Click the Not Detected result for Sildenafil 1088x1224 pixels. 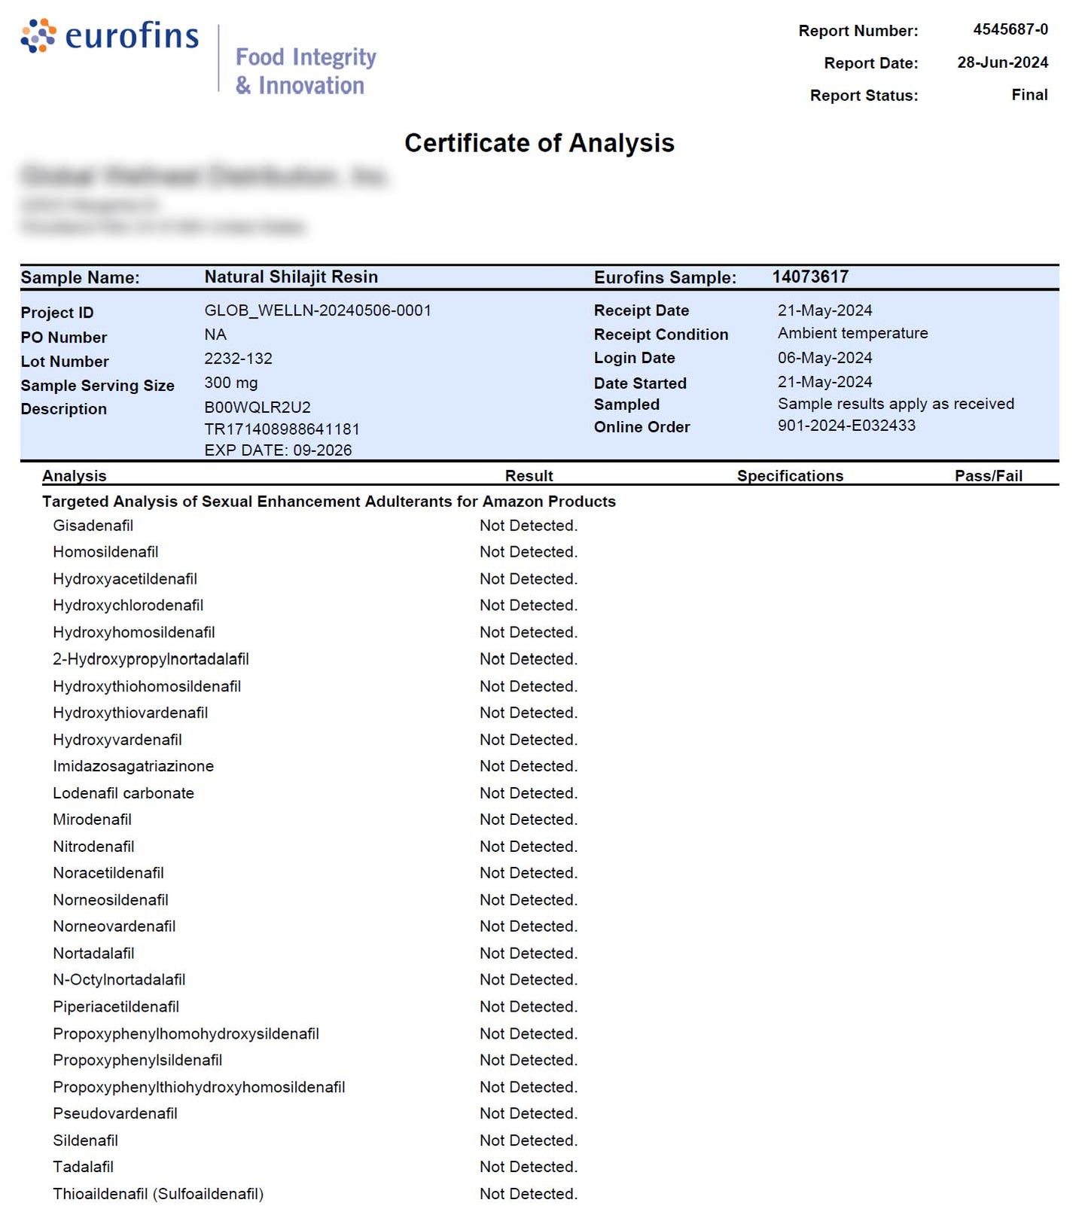[529, 1141]
